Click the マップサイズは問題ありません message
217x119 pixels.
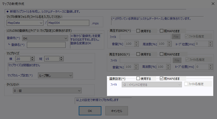(x=24, y=65)
